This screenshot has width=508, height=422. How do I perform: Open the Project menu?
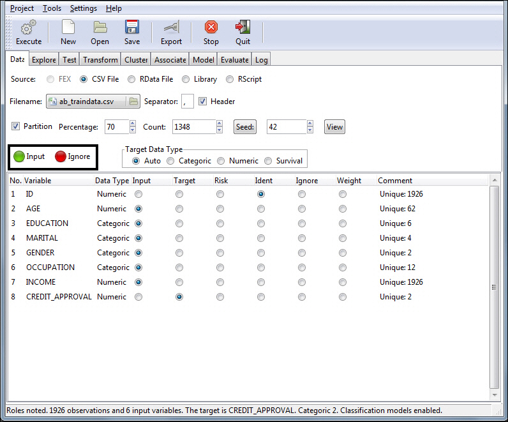coord(22,8)
